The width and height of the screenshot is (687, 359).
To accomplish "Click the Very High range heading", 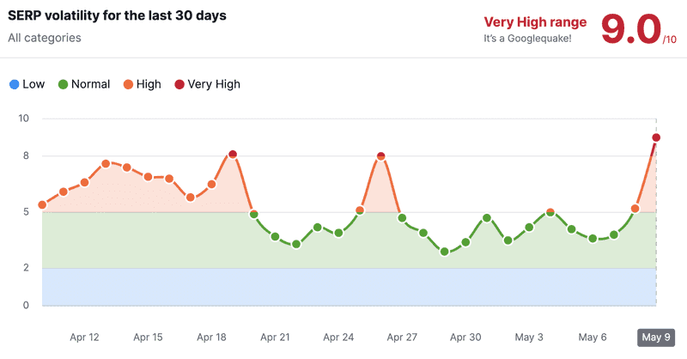I will [535, 22].
